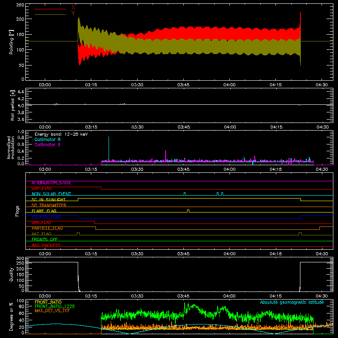Select the ATTENUATOR_STATE flag label
Screen dimensions: 338x338
coord(51,183)
